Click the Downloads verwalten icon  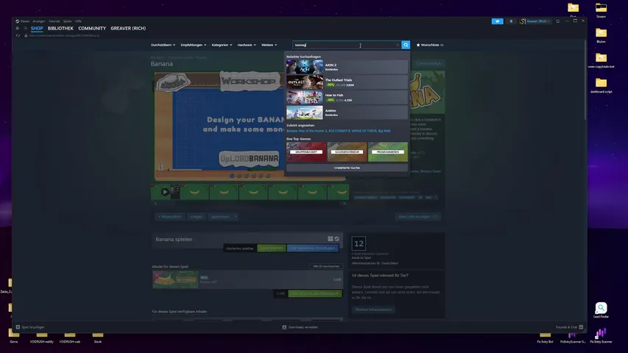point(284,327)
